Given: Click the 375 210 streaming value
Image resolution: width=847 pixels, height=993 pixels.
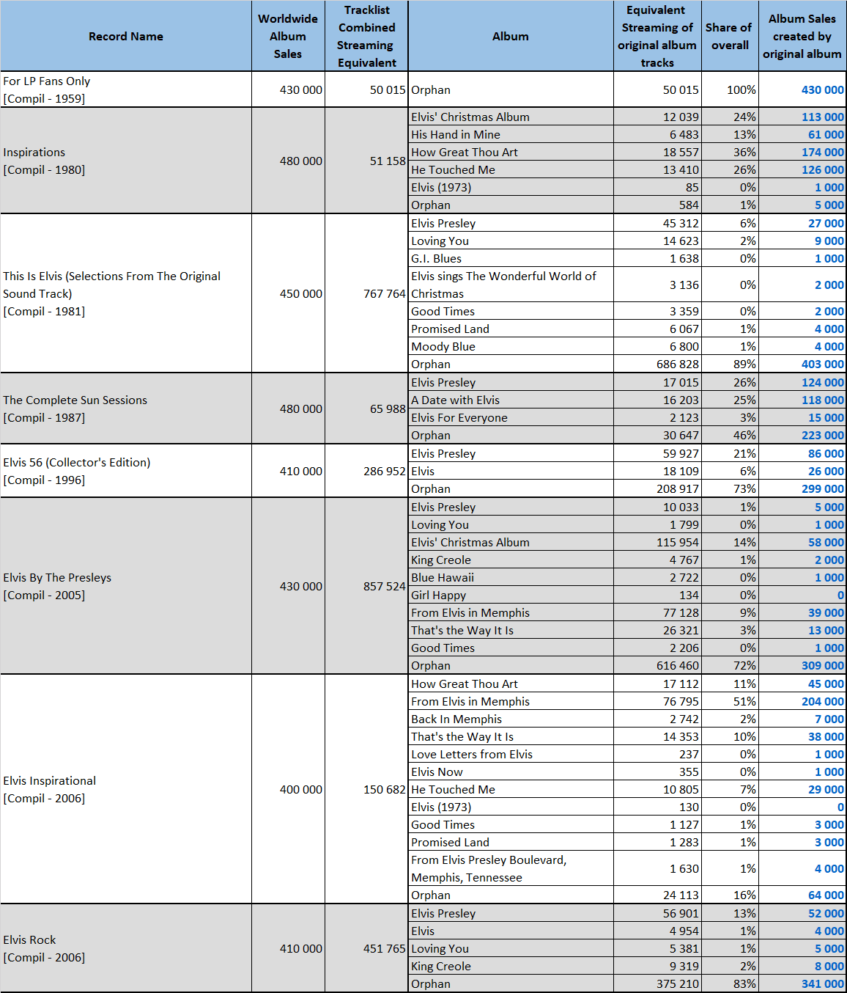Looking at the screenshot, I should point(657,983).
